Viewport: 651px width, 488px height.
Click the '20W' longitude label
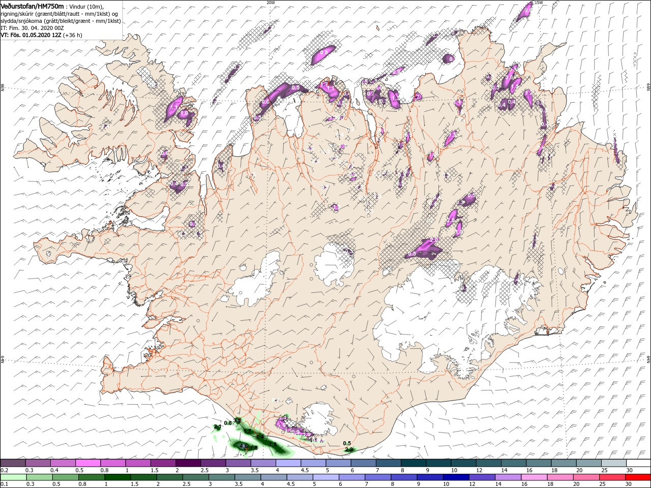point(271,3)
